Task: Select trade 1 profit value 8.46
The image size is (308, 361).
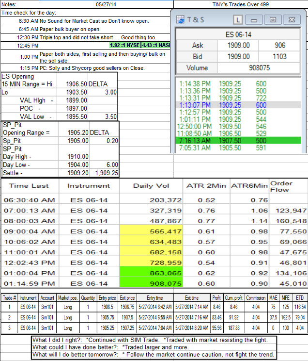Action: [x=217, y=307]
